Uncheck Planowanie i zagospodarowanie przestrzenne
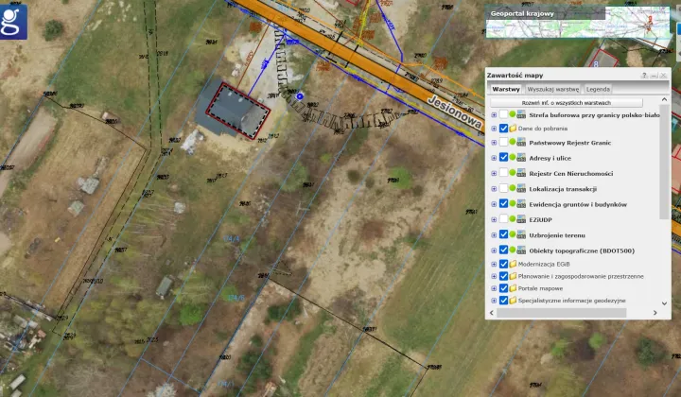Image resolution: width=681 pixels, height=397 pixels. tap(503, 276)
